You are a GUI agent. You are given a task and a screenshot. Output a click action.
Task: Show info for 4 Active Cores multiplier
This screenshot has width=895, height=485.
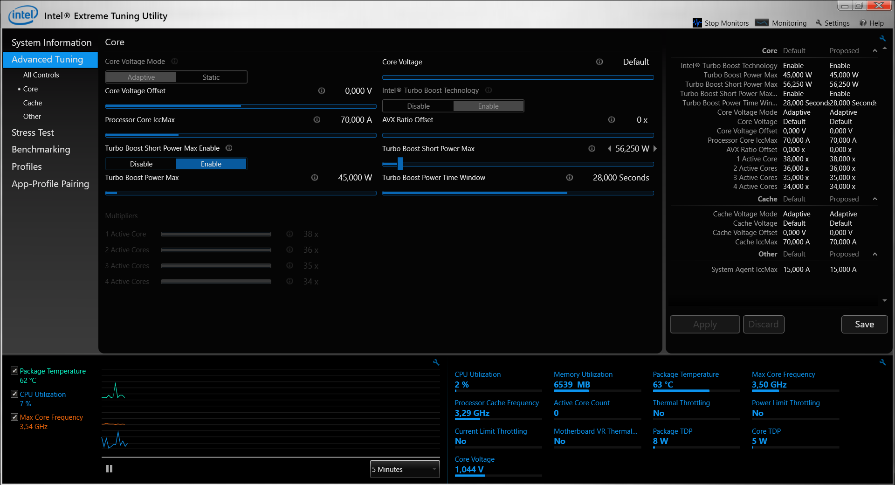(x=289, y=282)
